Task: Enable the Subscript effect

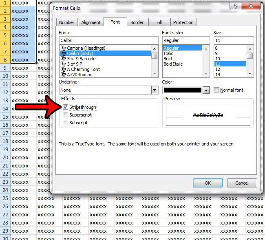Action: coord(66,123)
